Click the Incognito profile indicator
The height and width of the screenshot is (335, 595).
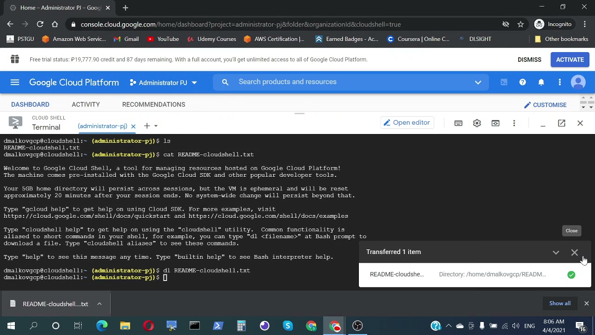(554, 24)
